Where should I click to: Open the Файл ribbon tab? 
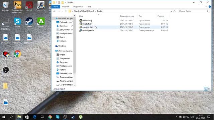point(56,7)
